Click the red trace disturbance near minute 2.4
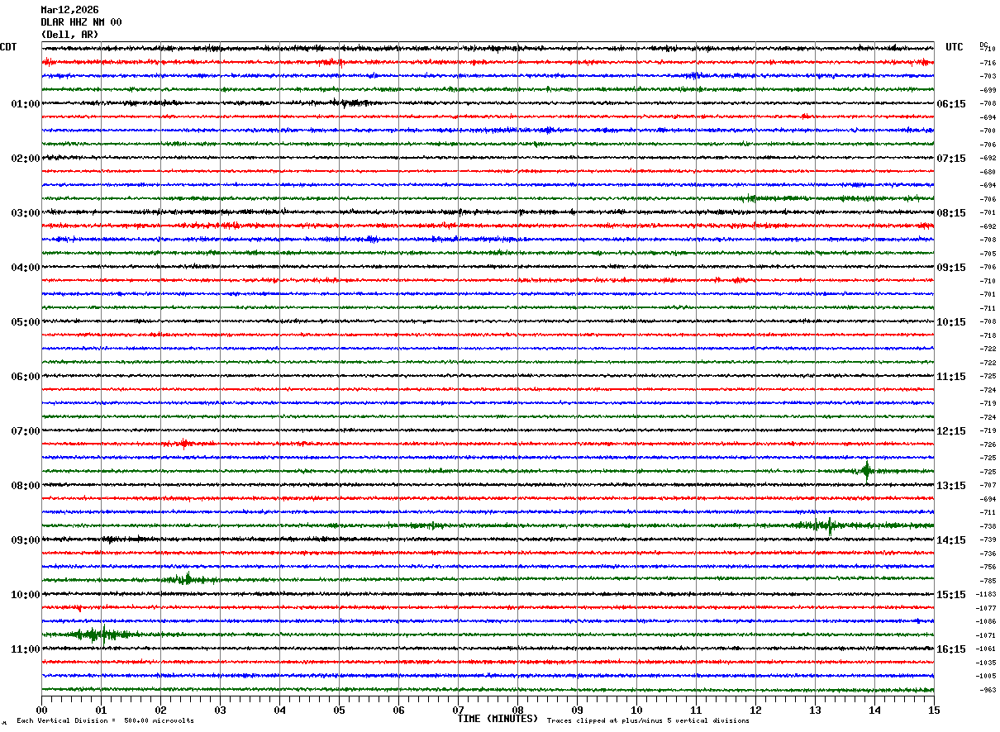 pos(184,444)
